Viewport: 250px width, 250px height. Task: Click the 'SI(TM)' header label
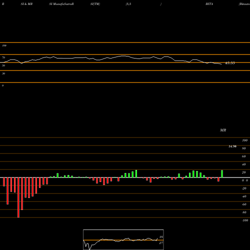(x=95, y=4)
